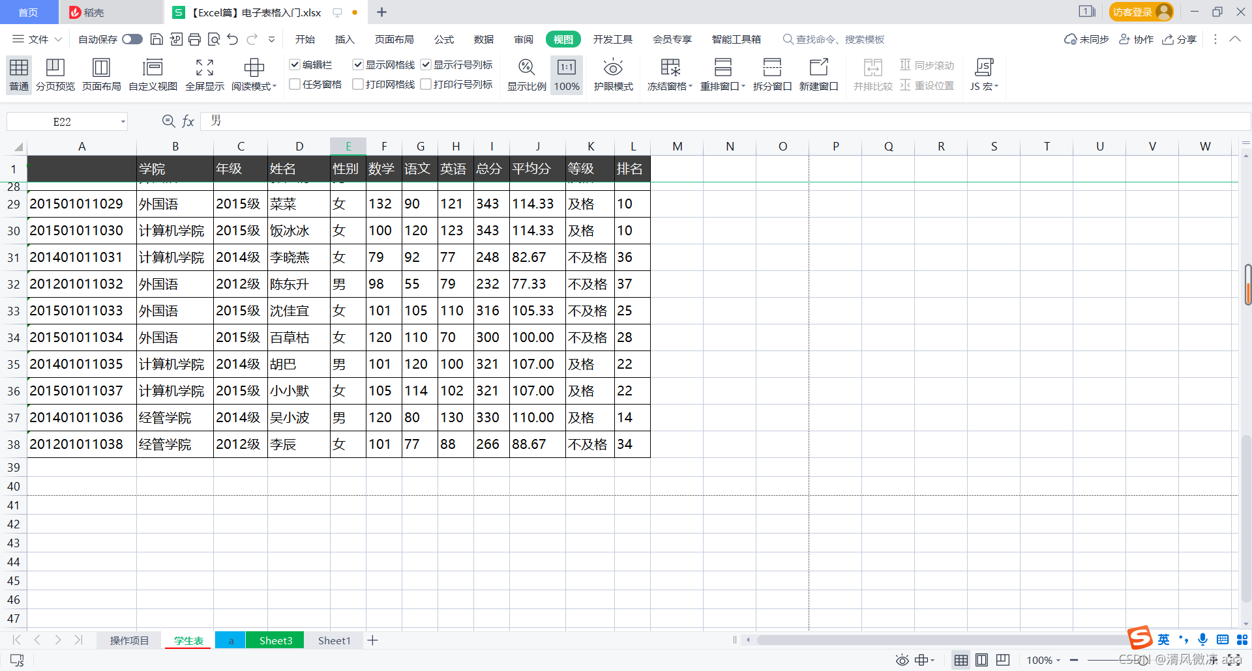Go to the 首页 home tab

(x=28, y=12)
